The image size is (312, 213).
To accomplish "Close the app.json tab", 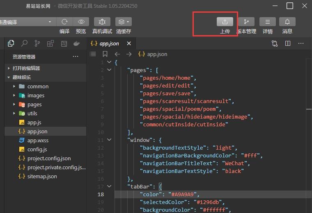I will point(129,43).
